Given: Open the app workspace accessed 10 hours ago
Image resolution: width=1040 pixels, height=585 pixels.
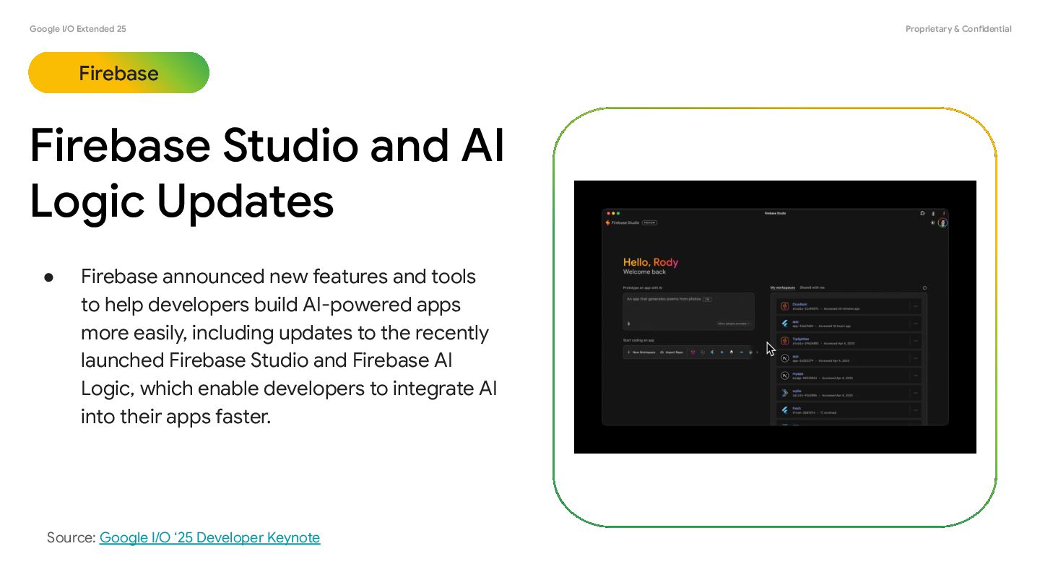Looking at the screenshot, I should tap(849, 324).
